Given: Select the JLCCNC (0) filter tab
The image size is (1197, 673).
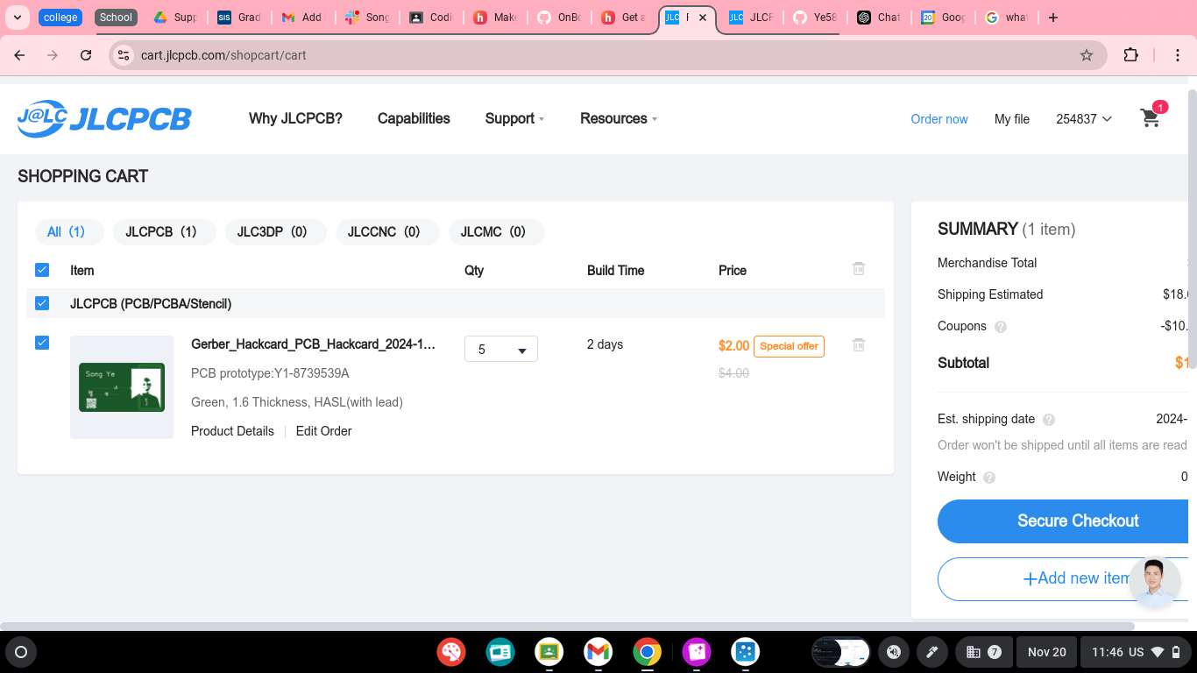Looking at the screenshot, I should point(387,232).
